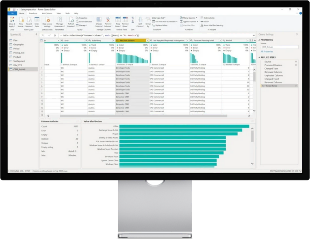Open settings gear for Source step

tap(296, 62)
